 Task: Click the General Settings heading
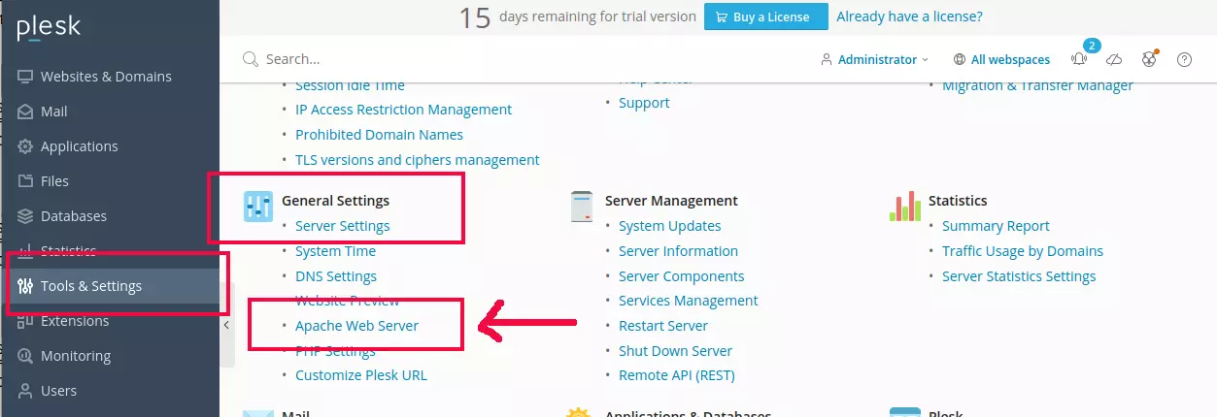[x=335, y=201]
